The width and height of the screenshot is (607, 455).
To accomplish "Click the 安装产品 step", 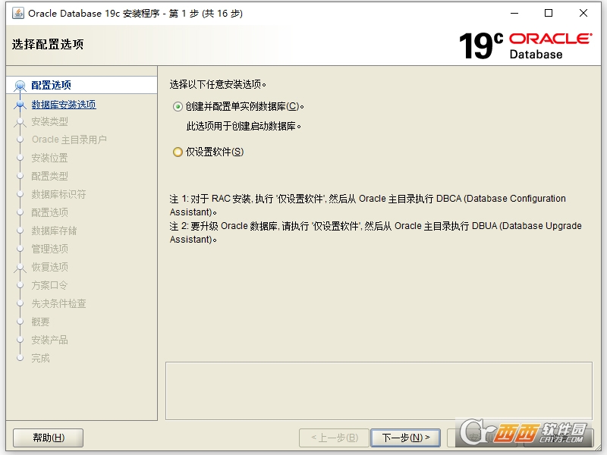I will coord(49,340).
